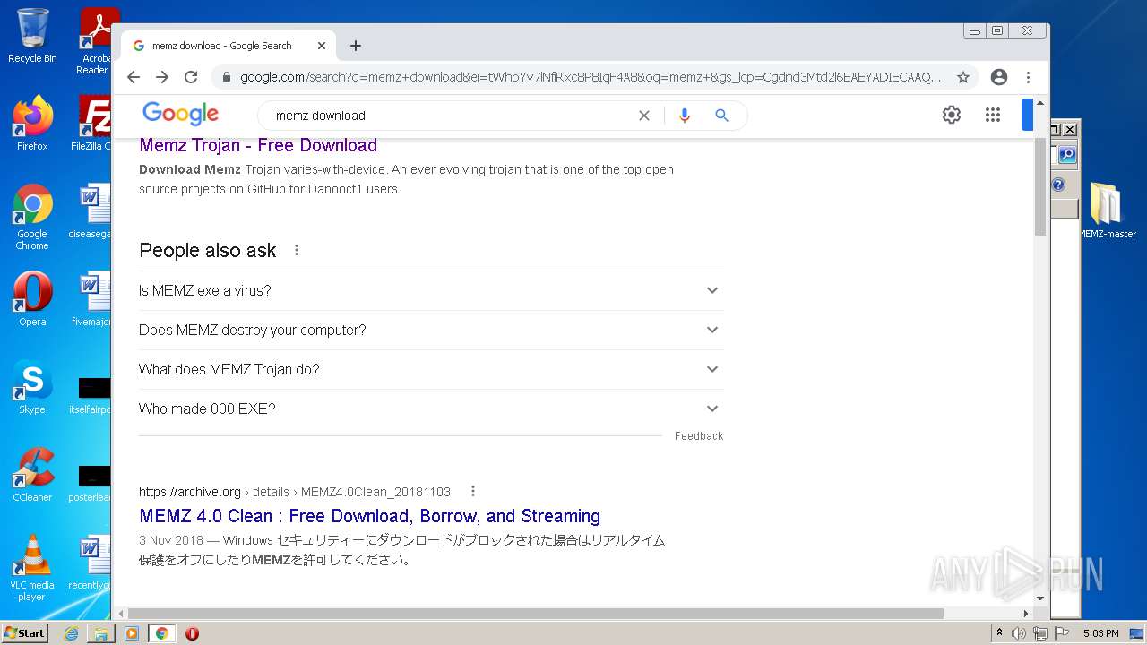This screenshot has height=645, width=1147.
Task: View site information lock icon
Action: pyautogui.click(x=228, y=77)
